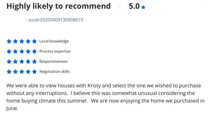Click the word June ending the review

click(11, 108)
